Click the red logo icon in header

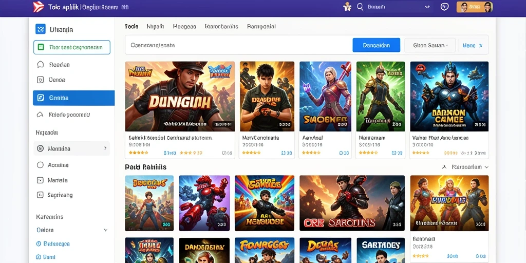point(39,7)
